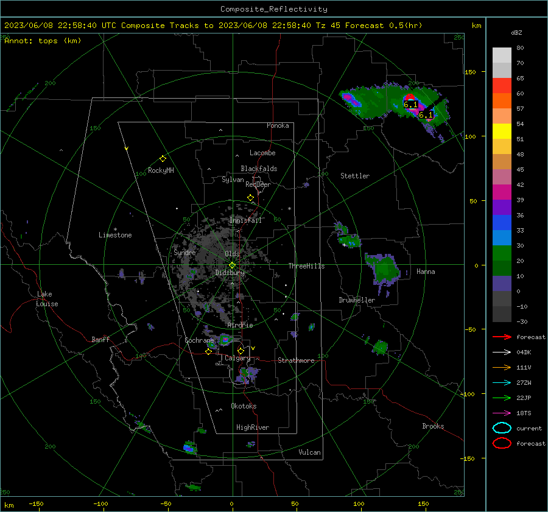Click the 'Annot: tops (km)' label

click(43, 41)
